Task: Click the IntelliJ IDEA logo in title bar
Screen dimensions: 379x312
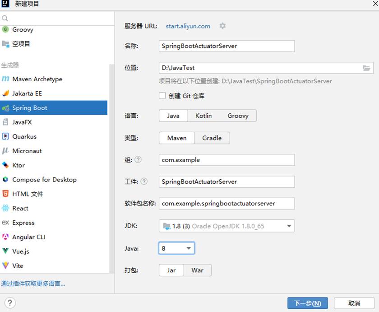Action: click(5, 3)
